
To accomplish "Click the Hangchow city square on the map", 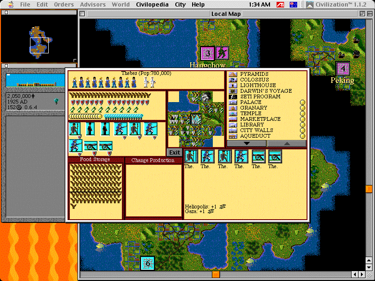I will (x=207, y=53).
